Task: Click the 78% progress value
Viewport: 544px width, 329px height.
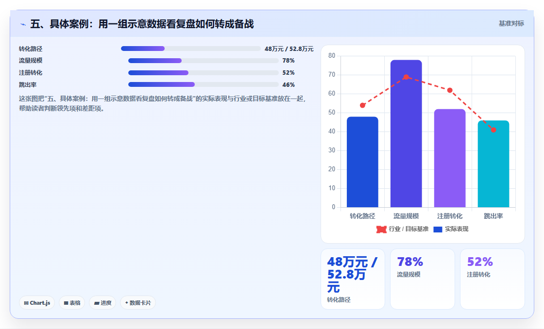Action: [x=289, y=61]
